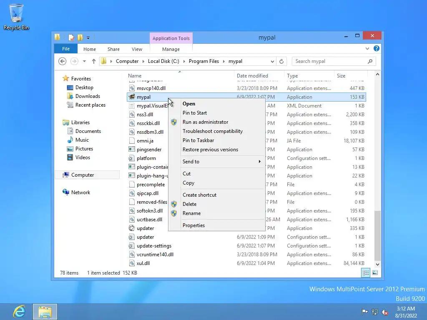Switch to the View ribbon tab
This screenshot has height=320, width=427.
[137, 49]
